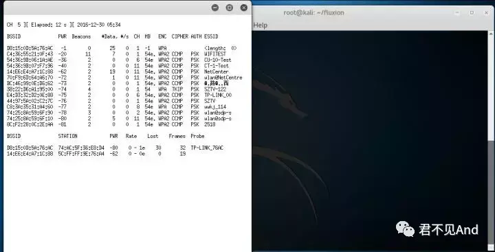Minimize the root@kali fluxion terminal
The height and width of the screenshot is (252, 495).
[457, 12]
